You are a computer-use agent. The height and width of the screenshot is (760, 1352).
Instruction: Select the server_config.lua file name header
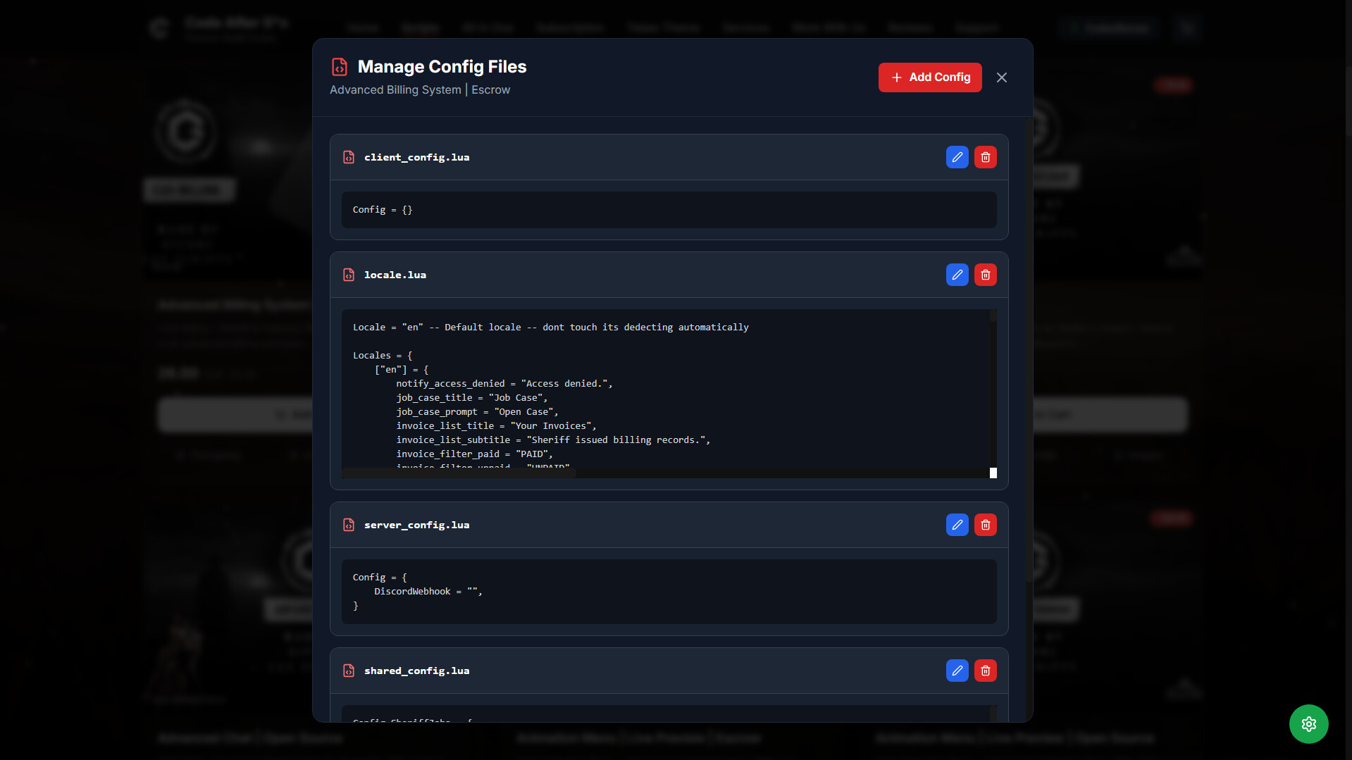pyautogui.click(x=416, y=525)
